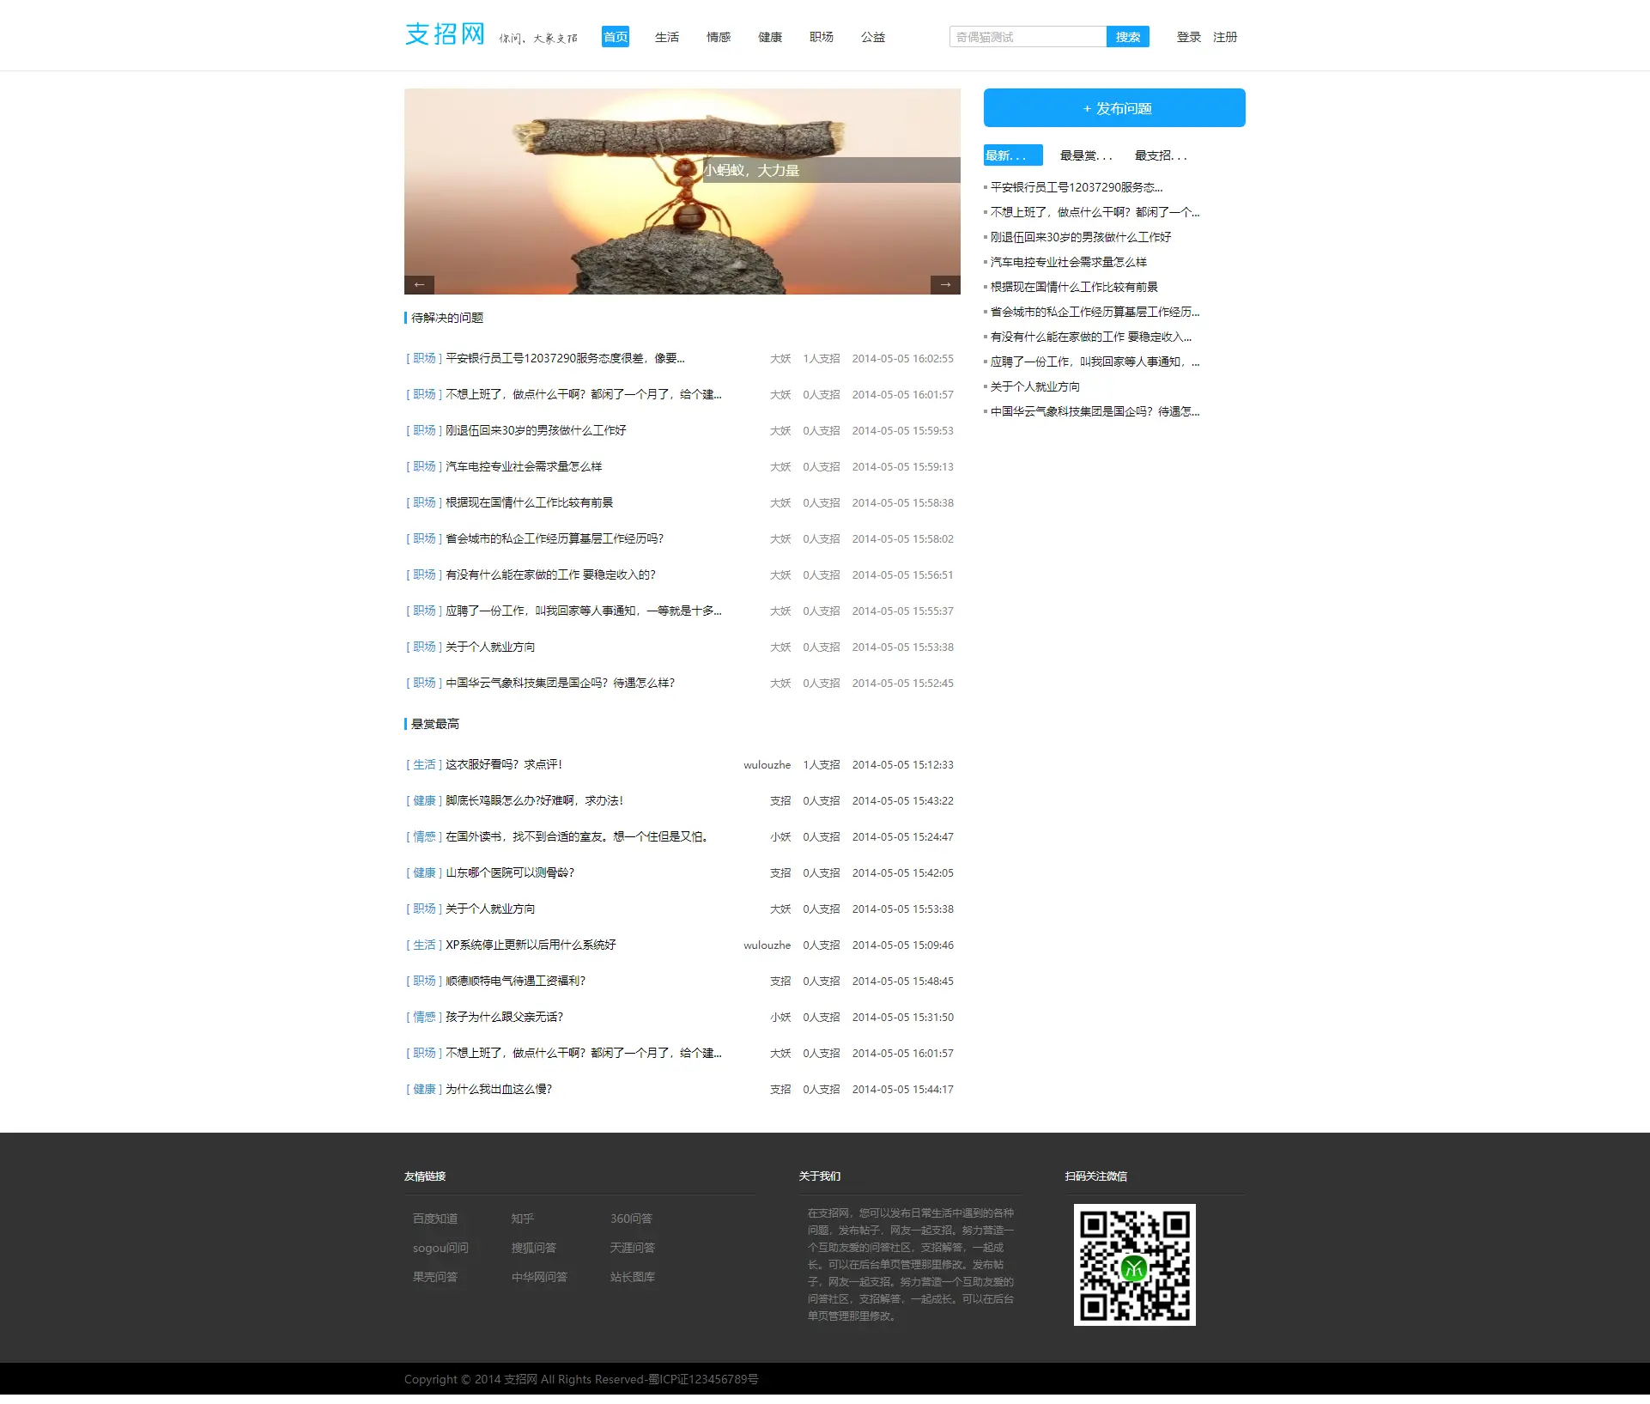Viewport: 1650px width, 1404px height.
Task: Click the 搜索 search button
Action: coord(1128,37)
